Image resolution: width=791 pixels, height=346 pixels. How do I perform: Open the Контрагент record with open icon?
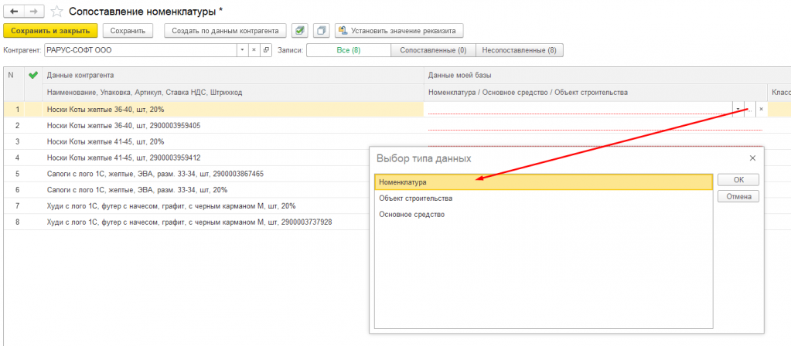pos(266,50)
